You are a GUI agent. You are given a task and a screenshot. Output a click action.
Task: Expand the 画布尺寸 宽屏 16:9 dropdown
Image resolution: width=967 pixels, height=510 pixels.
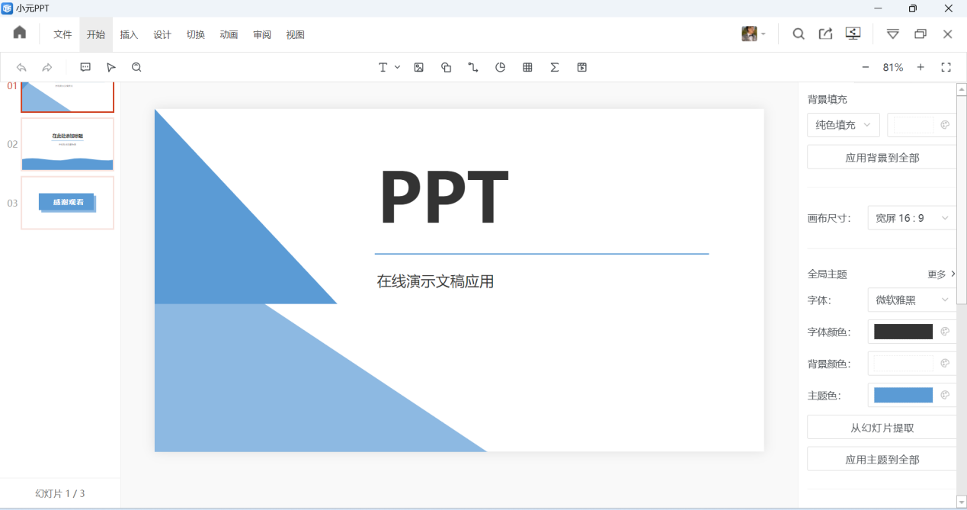[x=911, y=218]
